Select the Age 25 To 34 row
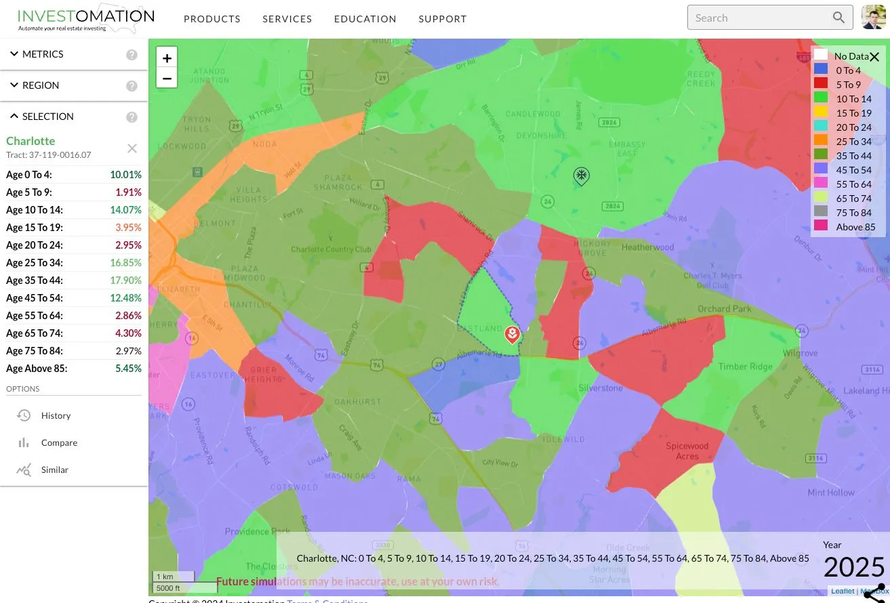This screenshot has height=603, width=890. 74,263
